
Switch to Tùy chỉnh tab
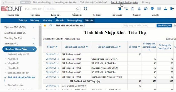pos(35,15)
